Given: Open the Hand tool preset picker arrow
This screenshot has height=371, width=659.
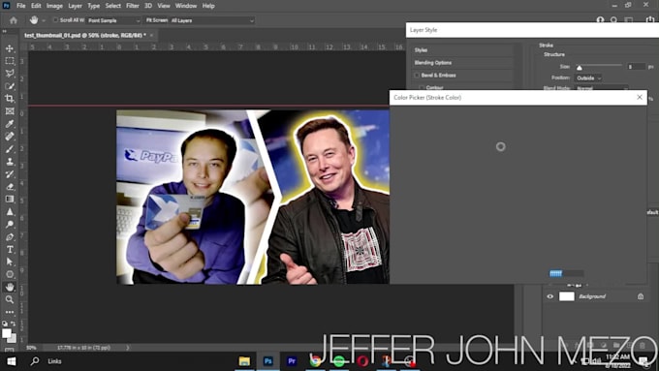Looking at the screenshot, I should (x=44, y=20).
